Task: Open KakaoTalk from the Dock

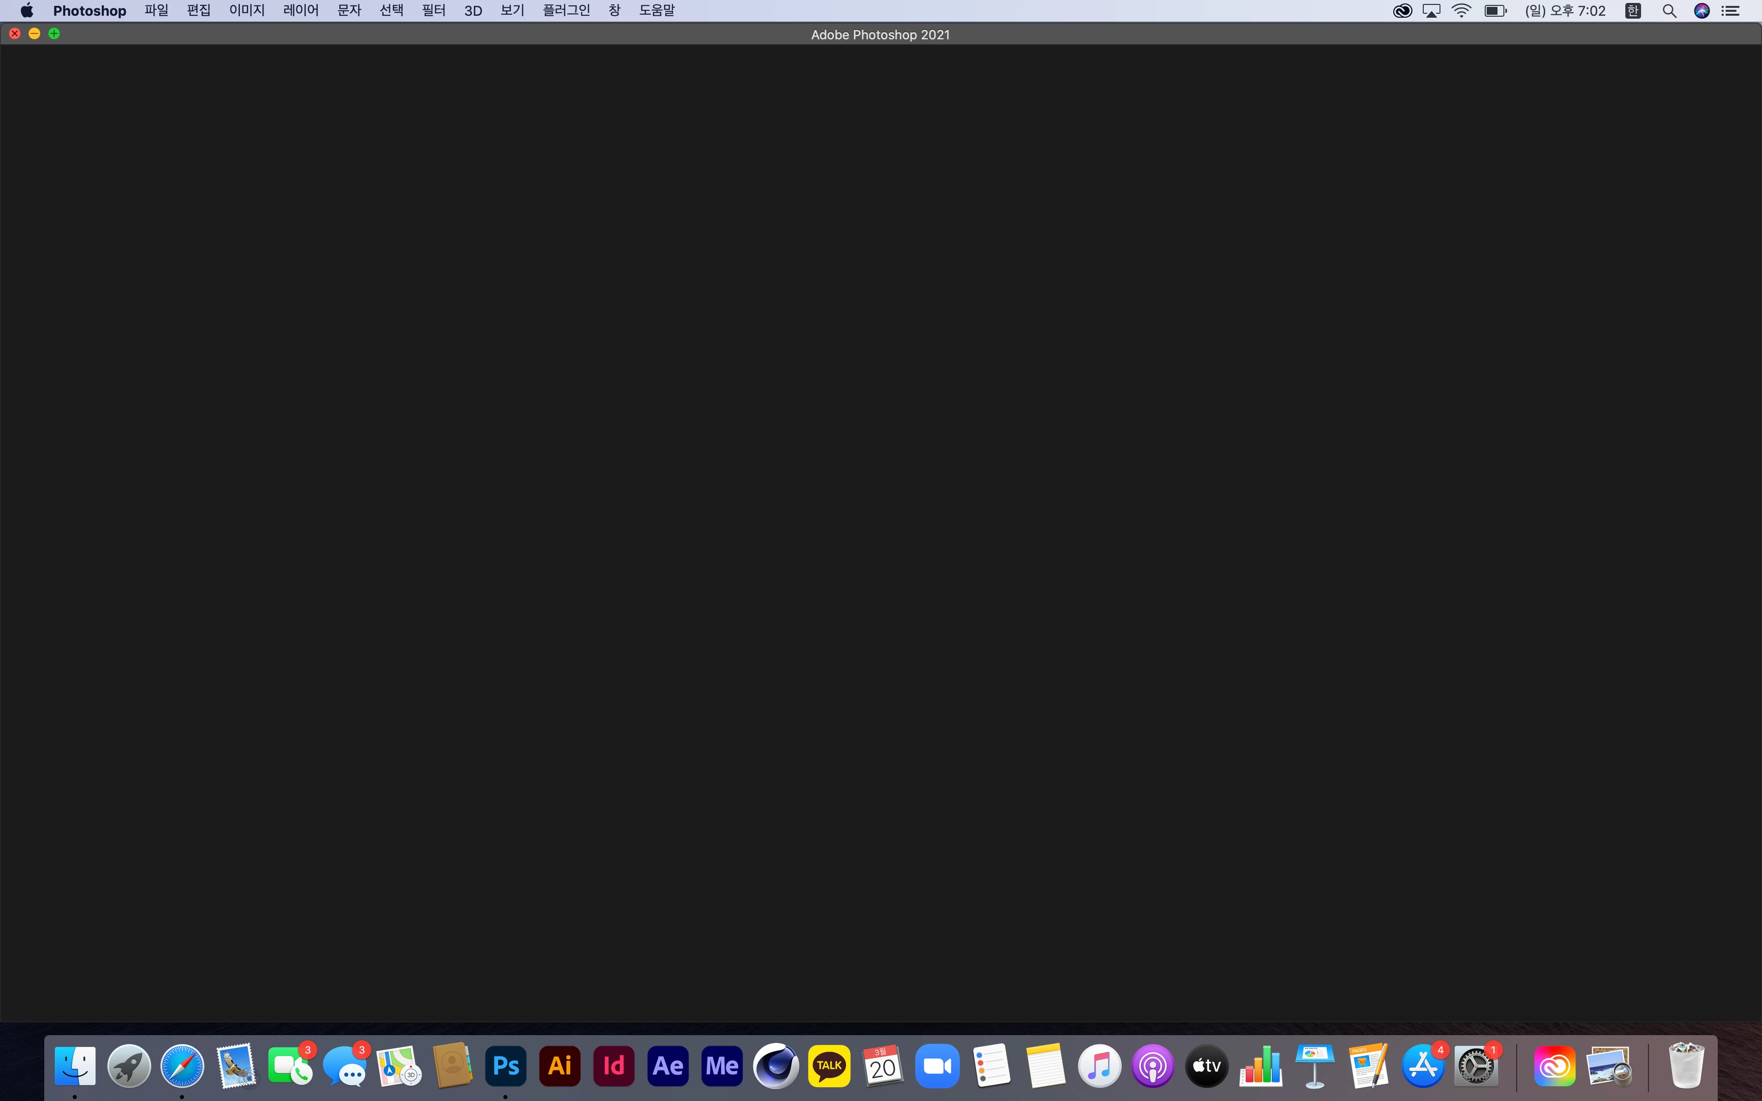Action: (x=829, y=1066)
